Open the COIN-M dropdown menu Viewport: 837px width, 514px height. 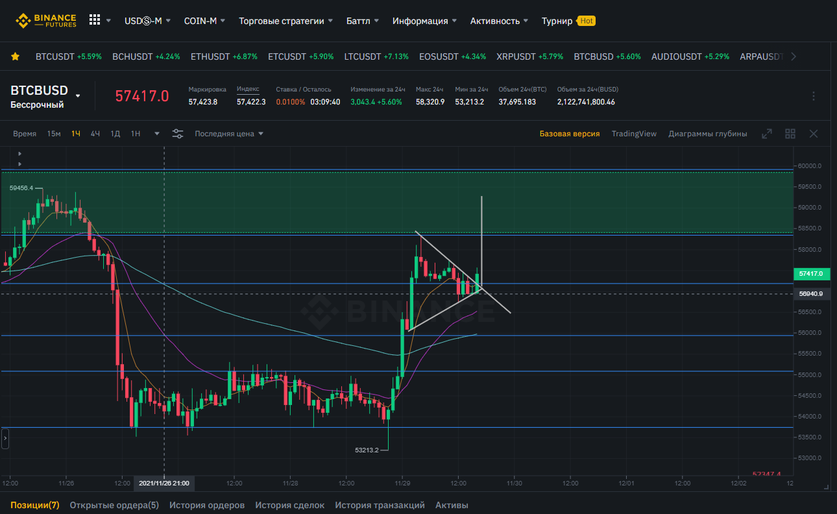(204, 21)
